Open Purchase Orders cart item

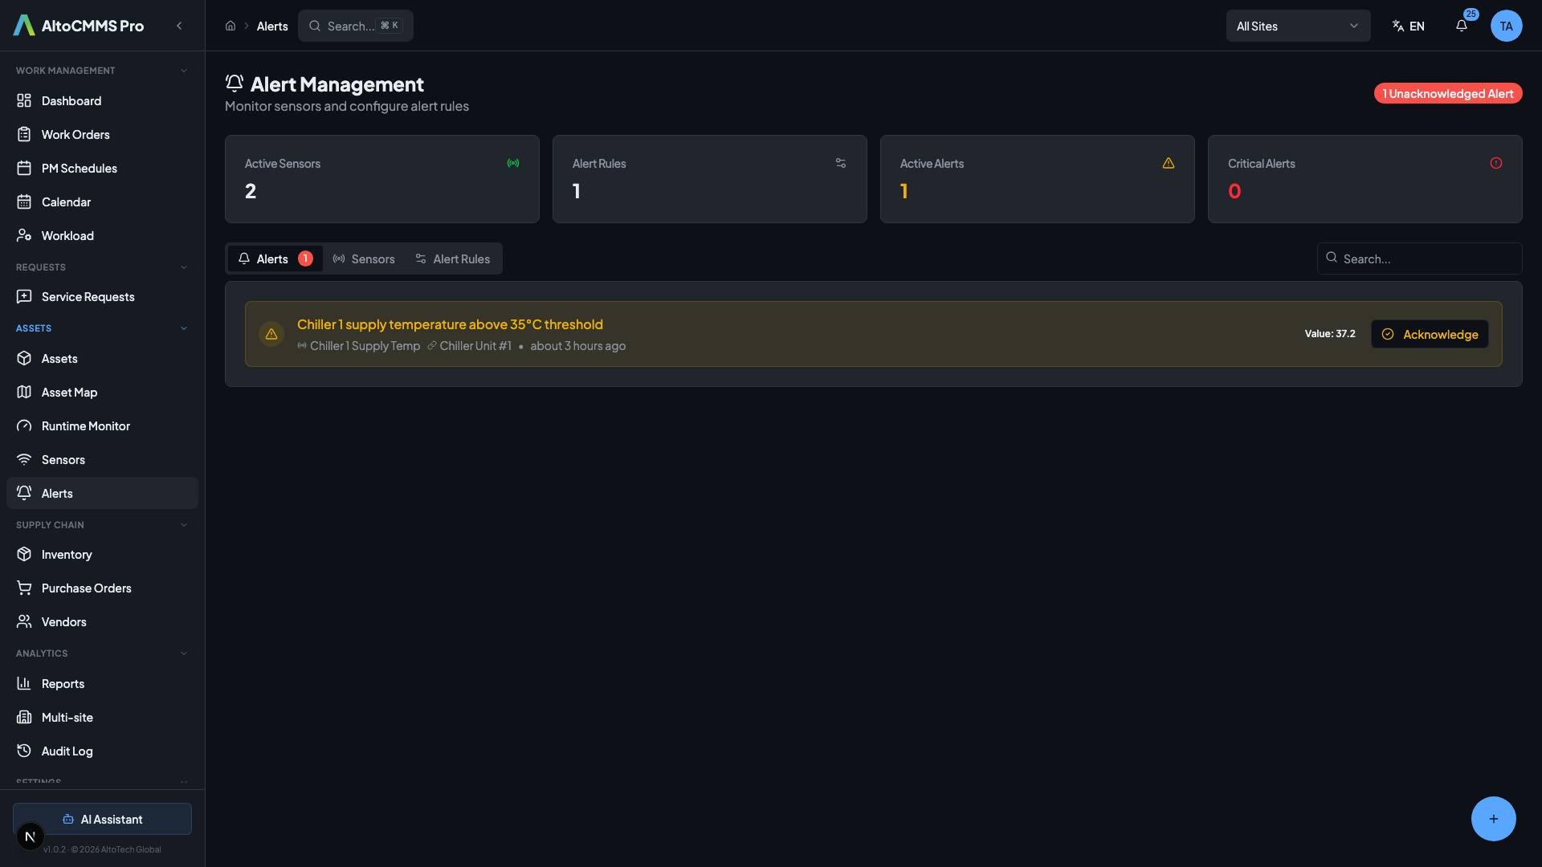[x=86, y=588]
